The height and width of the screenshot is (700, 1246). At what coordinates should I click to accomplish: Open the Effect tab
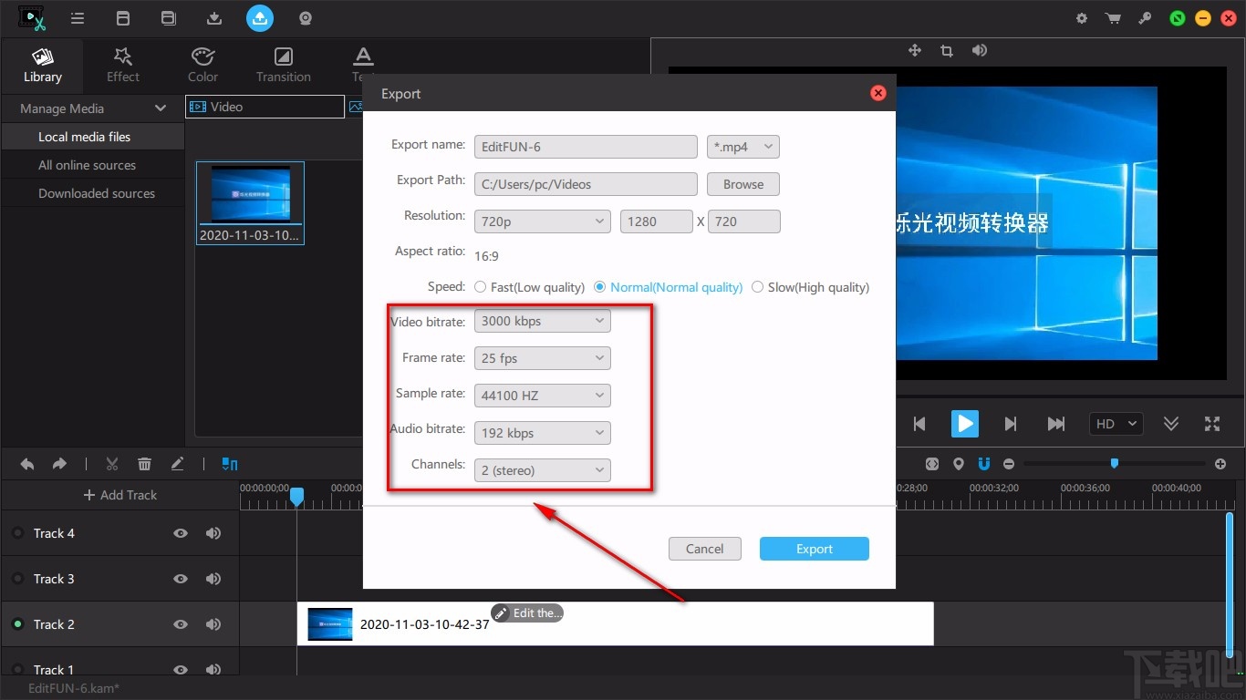pos(123,65)
